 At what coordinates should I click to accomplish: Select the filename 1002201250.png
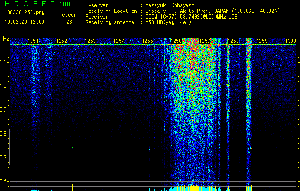25,13
